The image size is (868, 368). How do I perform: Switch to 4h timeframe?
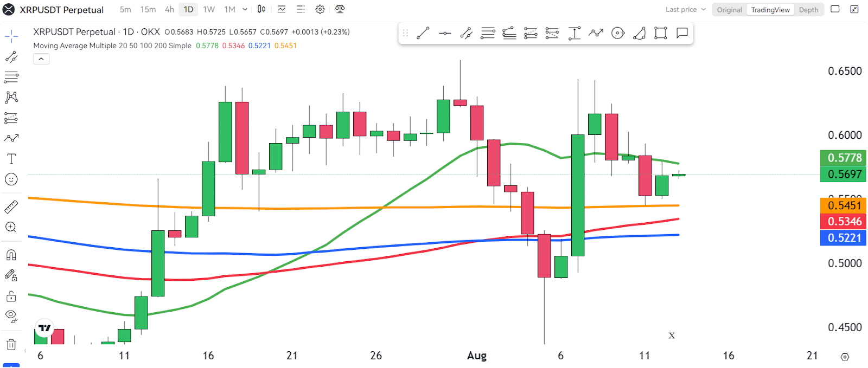tap(170, 9)
